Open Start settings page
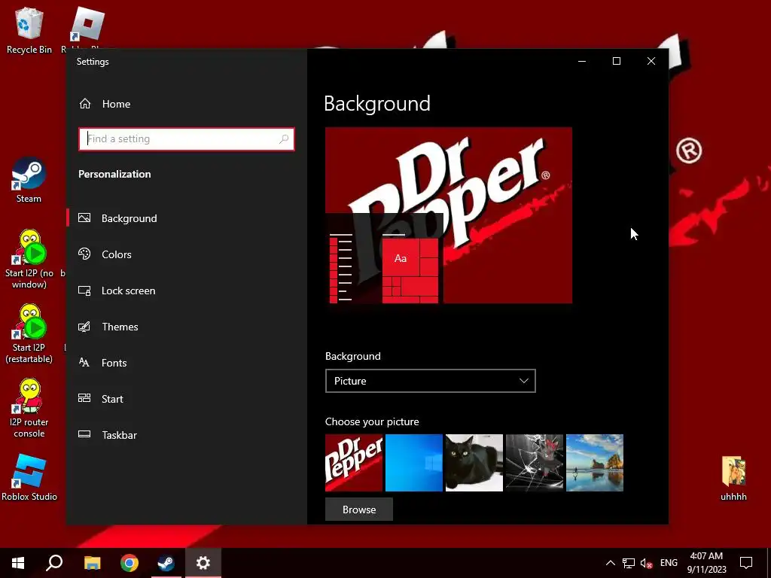The image size is (771, 578). [x=187, y=399]
